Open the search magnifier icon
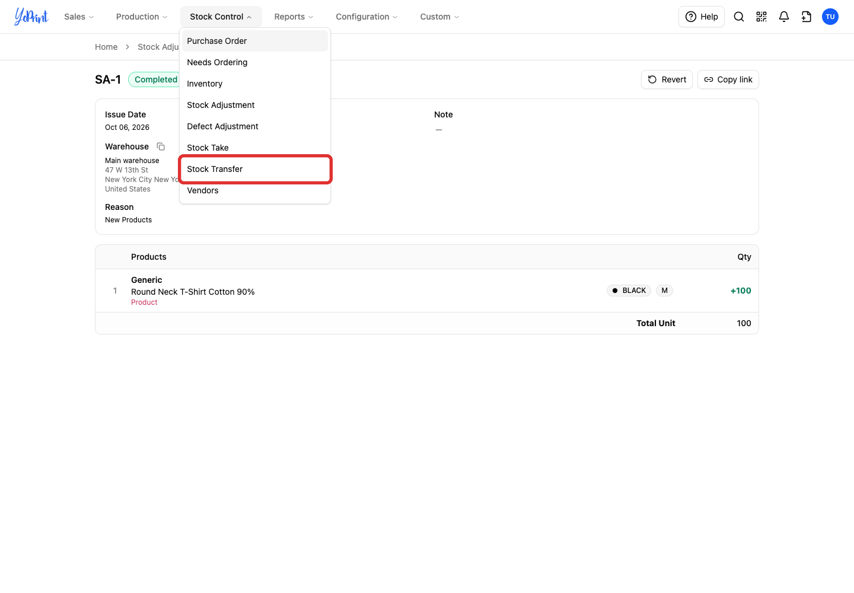854x593 pixels. coord(739,17)
